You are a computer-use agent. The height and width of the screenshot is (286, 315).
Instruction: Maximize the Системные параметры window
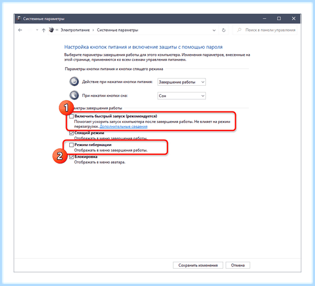click(279, 18)
